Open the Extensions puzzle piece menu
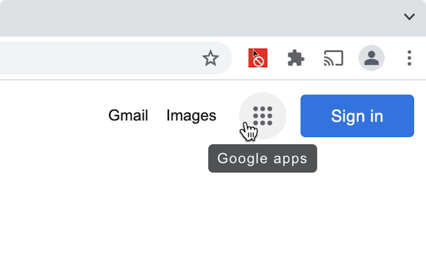This screenshot has width=426, height=266. pyautogui.click(x=296, y=59)
